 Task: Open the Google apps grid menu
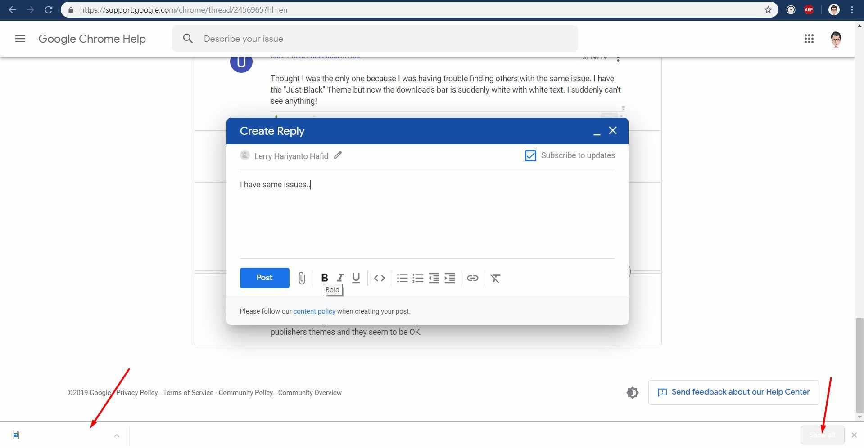809,39
